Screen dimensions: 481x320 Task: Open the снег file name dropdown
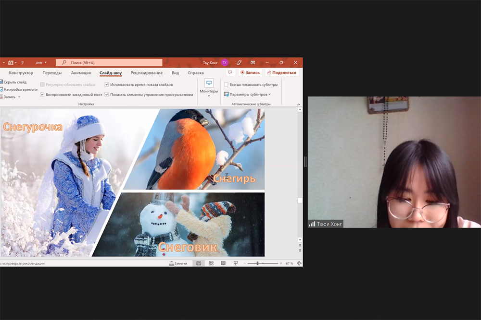tap(41, 62)
